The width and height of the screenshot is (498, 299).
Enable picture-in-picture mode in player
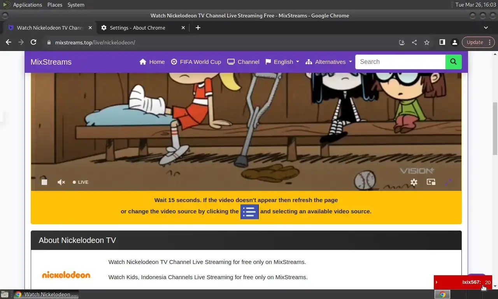431,182
